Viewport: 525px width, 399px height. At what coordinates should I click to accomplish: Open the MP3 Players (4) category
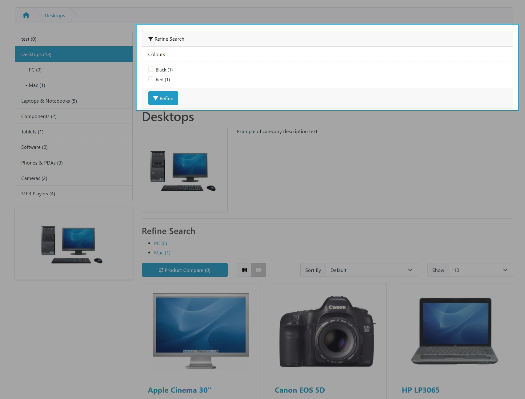tap(74, 193)
